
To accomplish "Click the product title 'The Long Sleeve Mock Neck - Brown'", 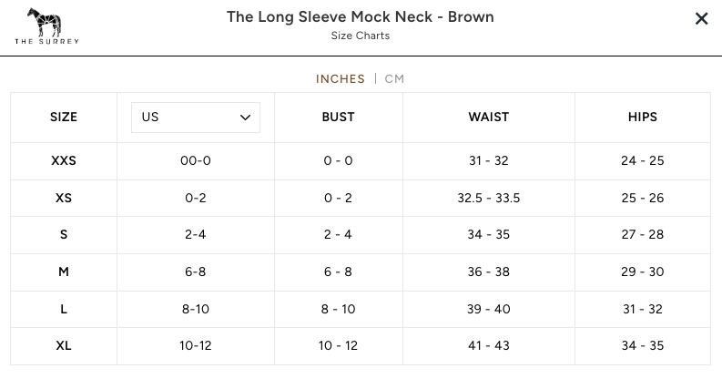I will (x=361, y=17).
